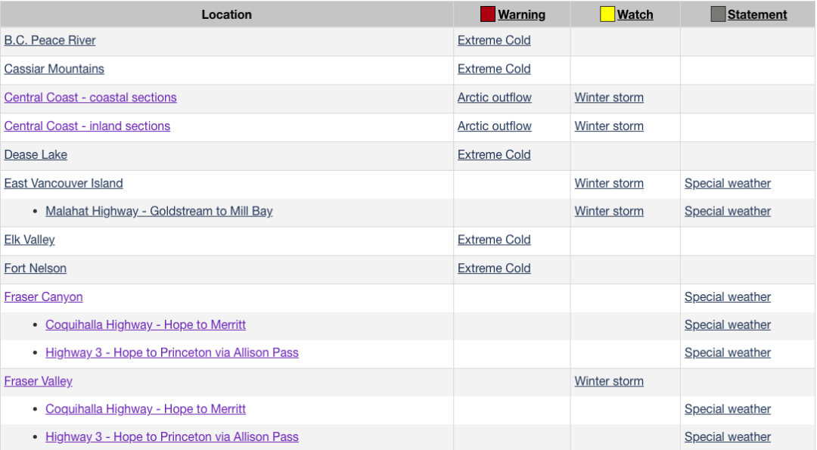View Extreme Cold warning for Cassiar Mountains
This screenshot has height=450, width=817.
coord(494,69)
